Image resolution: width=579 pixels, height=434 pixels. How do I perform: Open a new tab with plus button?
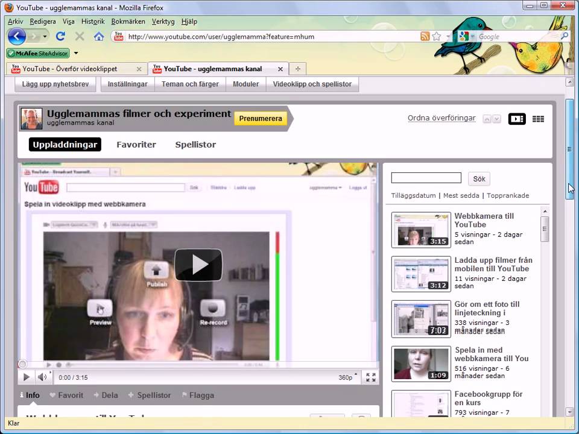(297, 69)
